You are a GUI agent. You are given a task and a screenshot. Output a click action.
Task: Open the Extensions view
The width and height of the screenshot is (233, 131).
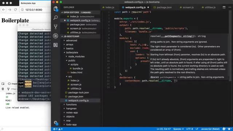(x=56, y=45)
